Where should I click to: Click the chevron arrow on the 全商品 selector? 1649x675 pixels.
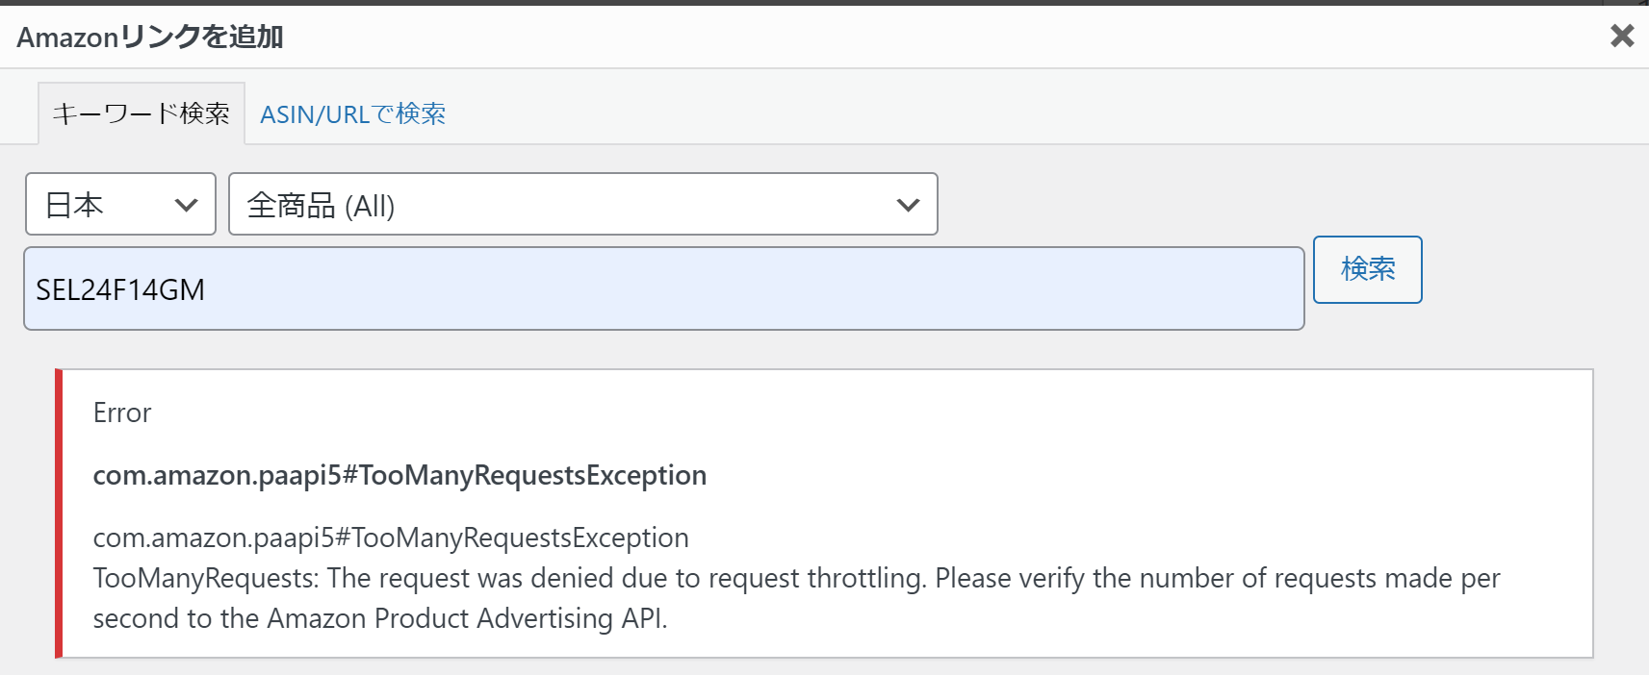pyautogui.click(x=907, y=205)
